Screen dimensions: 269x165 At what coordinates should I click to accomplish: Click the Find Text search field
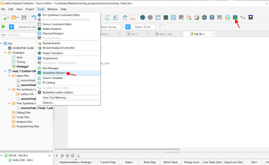[21, 35]
